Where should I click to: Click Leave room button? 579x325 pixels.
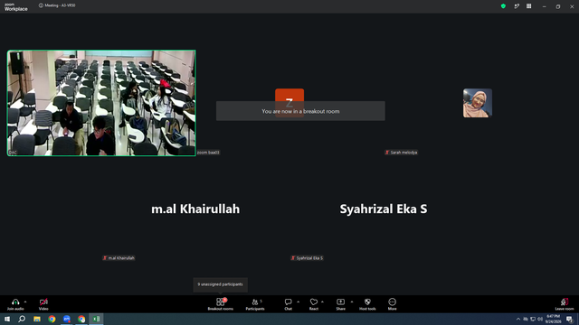[565, 304]
